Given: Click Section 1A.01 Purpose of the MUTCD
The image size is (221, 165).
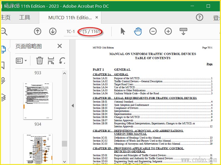Looking at the screenshot, I should coord(152,78).
